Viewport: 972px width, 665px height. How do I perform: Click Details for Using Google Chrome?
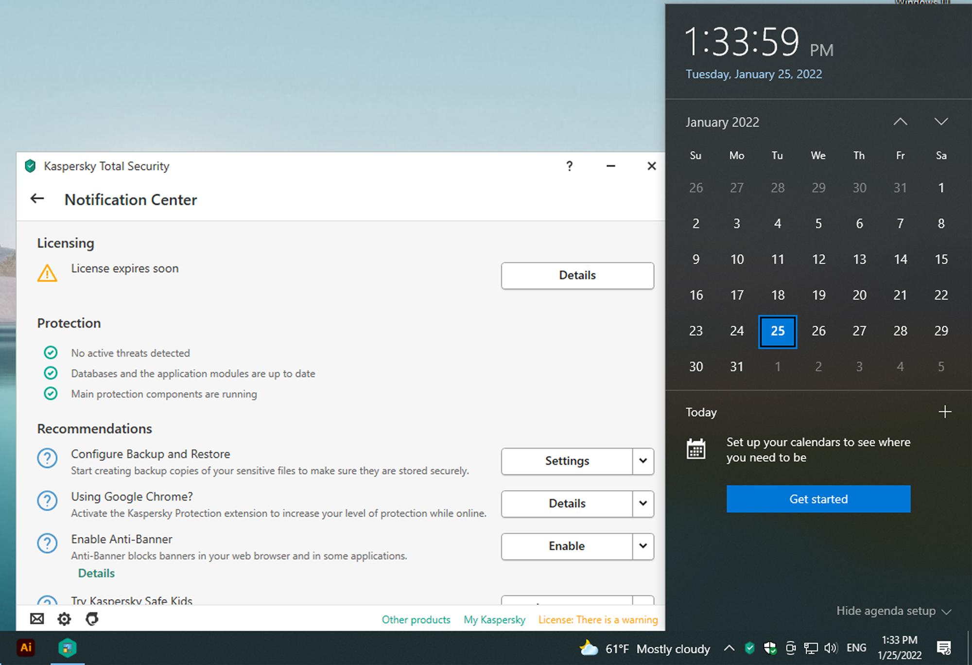(x=567, y=503)
